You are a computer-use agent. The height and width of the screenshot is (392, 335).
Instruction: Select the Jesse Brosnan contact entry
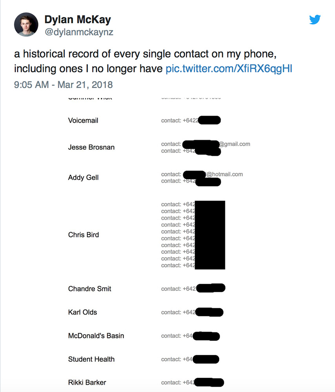click(x=91, y=147)
